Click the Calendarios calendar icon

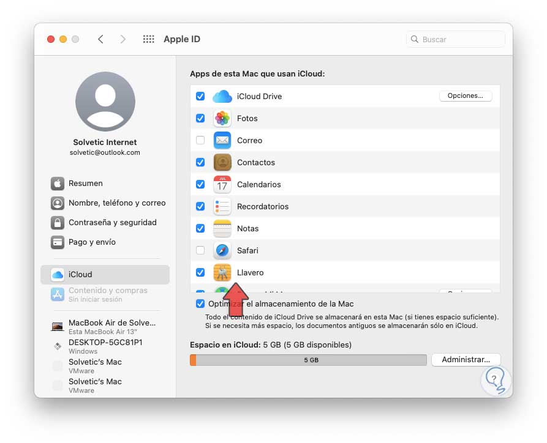click(x=222, y=184)
